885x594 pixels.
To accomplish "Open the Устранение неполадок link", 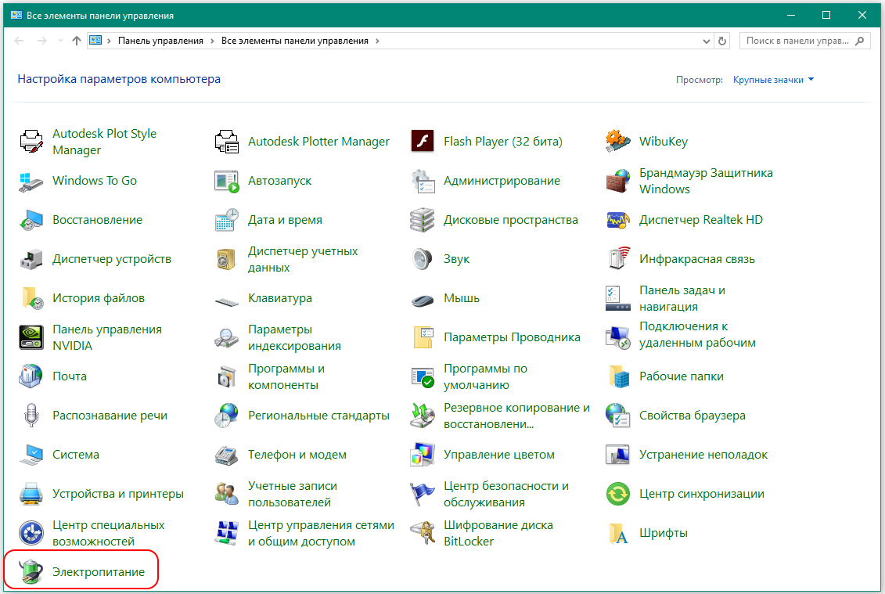I will tap(703, 455).
